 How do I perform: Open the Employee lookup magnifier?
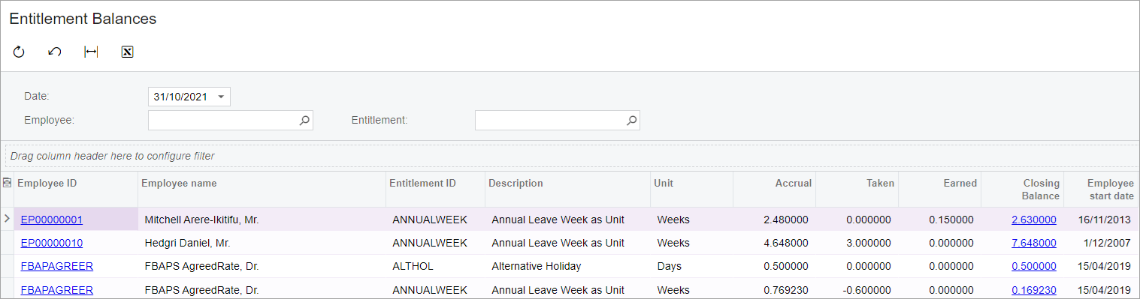tap(304, 120)
